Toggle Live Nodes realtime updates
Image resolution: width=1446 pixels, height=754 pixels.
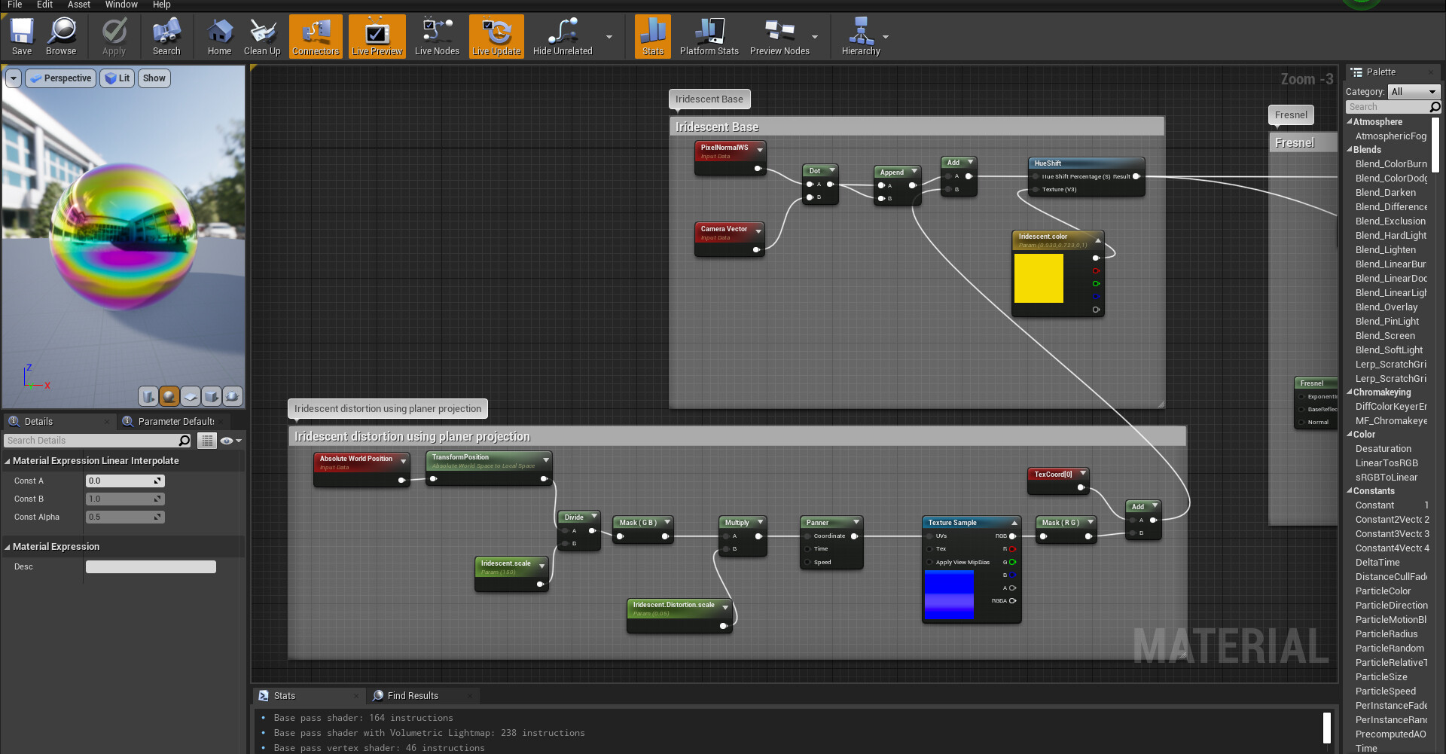tap(437, 35)
